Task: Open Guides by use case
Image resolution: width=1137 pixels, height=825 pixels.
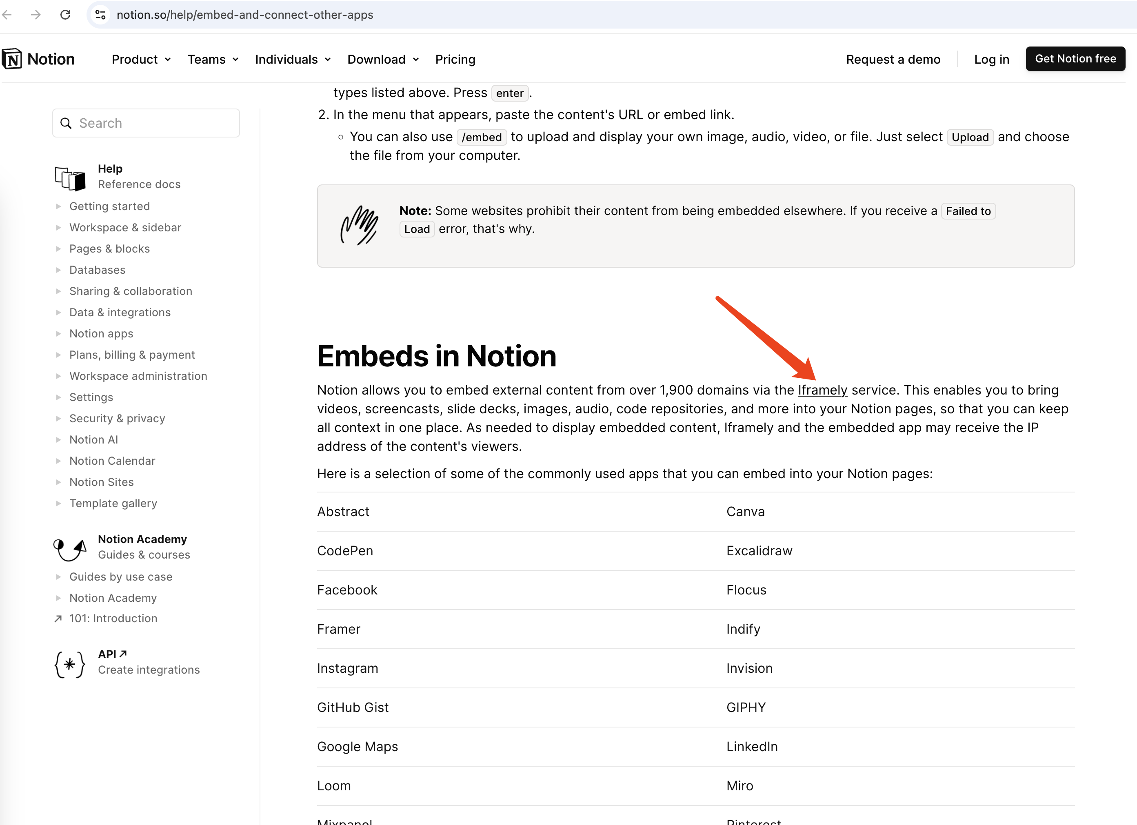Action: [121, 577]
